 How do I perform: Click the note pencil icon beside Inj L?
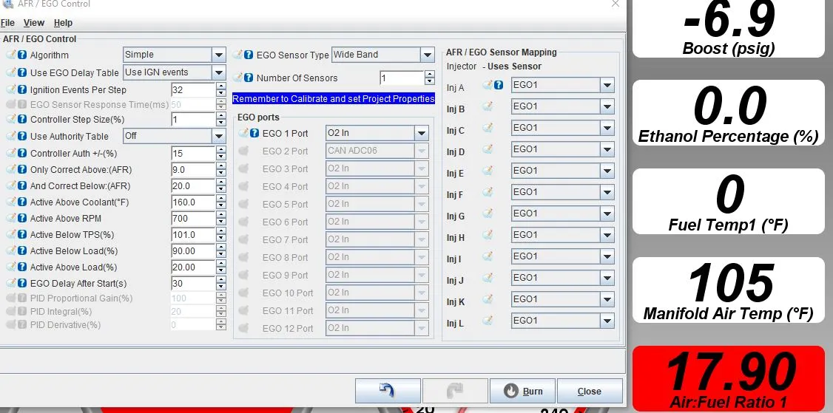pyautogui.click(x=488, y=321)
